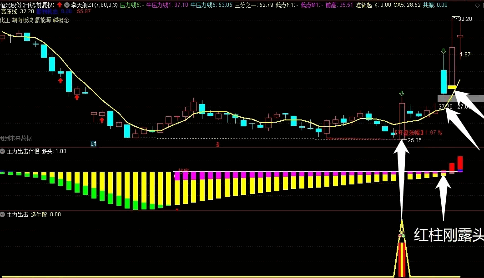Viewport: 484px width, 278px height.
Task: Click the 25.05 low price label
Action: click(x=414, y=140)
